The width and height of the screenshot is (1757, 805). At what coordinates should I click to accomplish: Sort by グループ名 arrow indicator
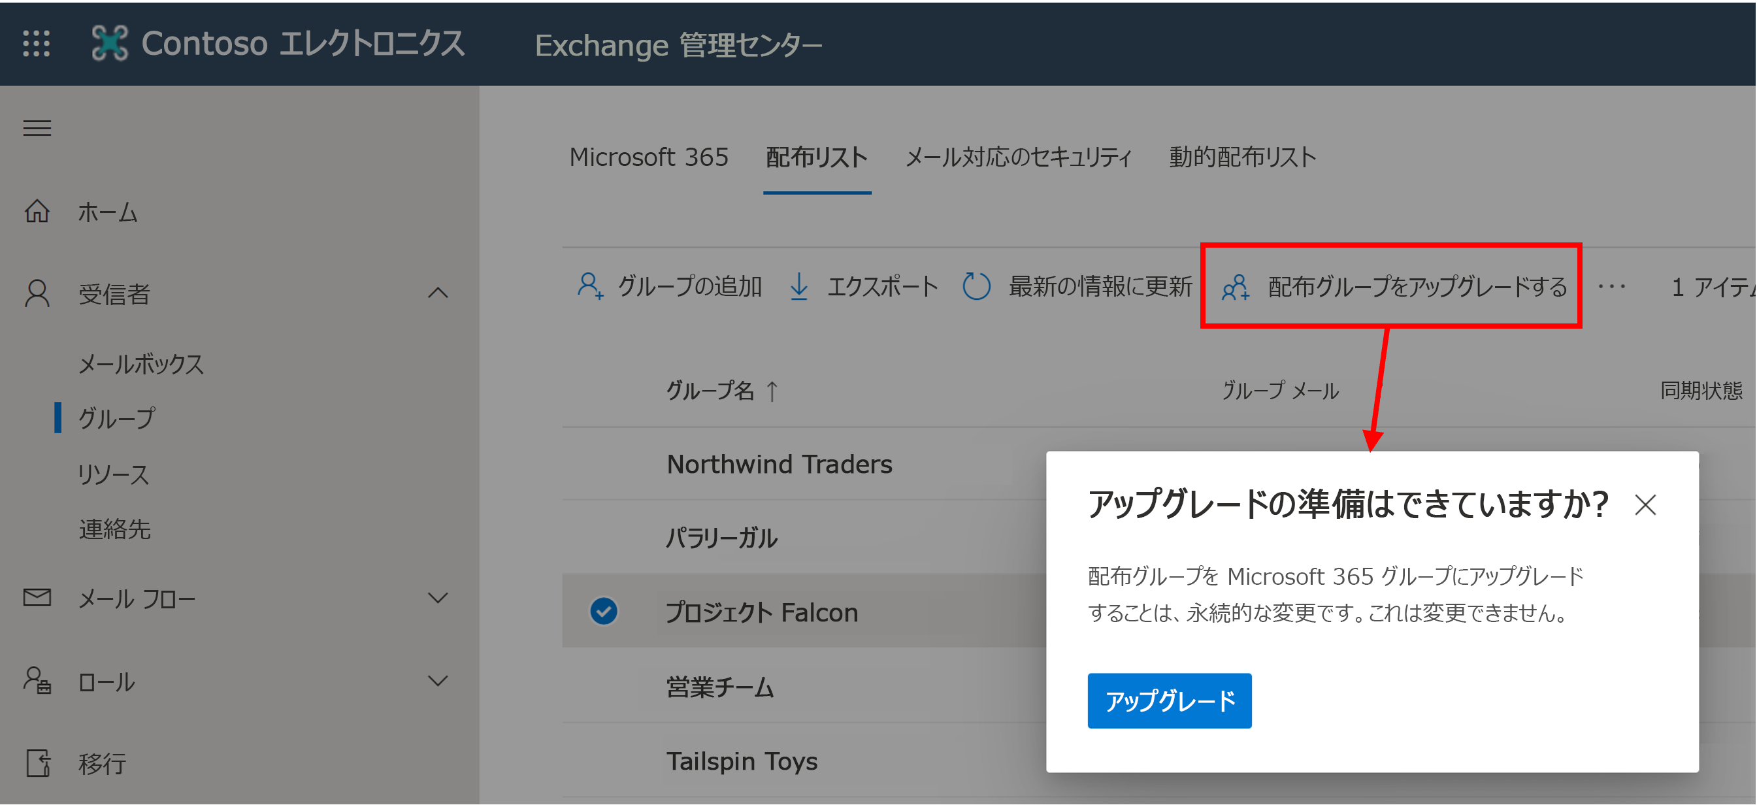(772, 391)
